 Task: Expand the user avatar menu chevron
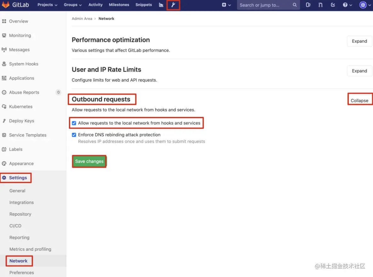[370, 5]
